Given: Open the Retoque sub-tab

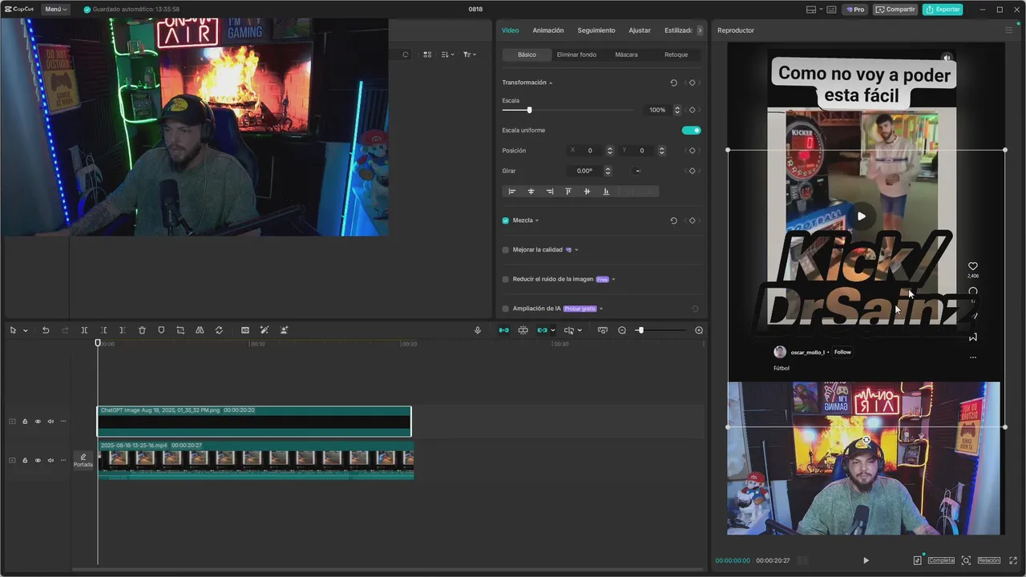Looking at the screenshot, I should 676,54.
